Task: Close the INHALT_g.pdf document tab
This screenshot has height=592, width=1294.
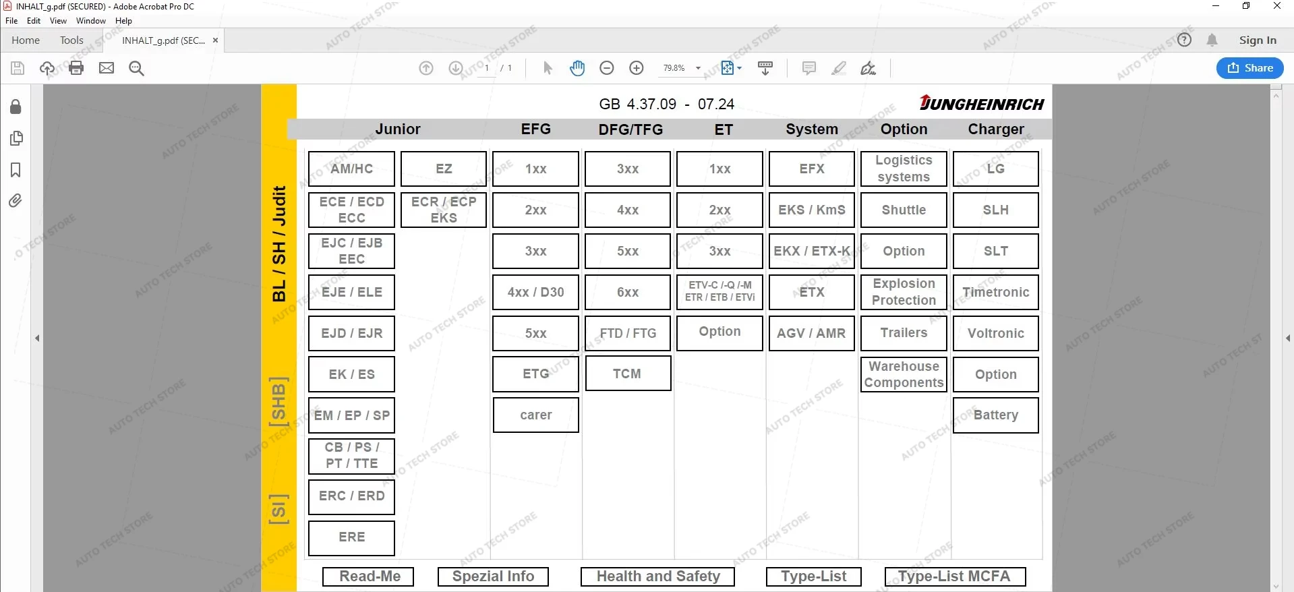Action: click(x=215, y=40)
